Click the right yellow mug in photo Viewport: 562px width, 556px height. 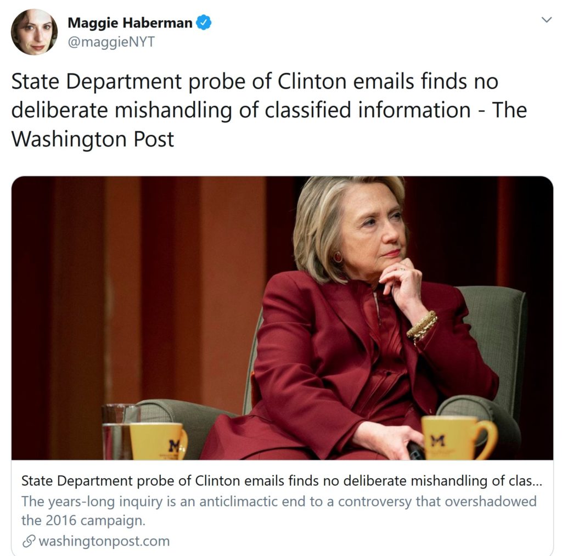459,437
